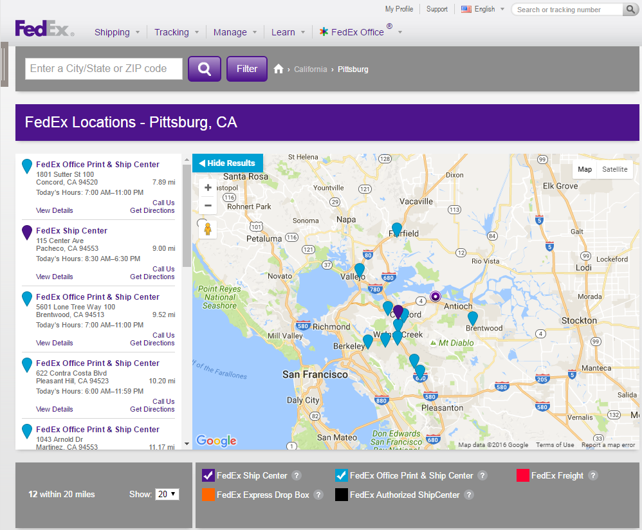This screenshot has width=642, height=530.
Task: Click the map pin at Fairfield
Action: point(396,230)
